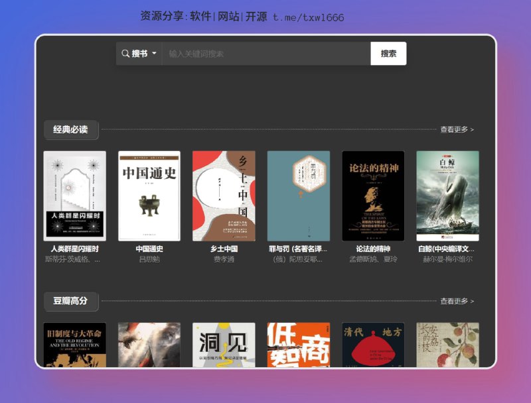
Task: Click the title text 白鲸(中央编译文...
Action: click(x=446, y=249)
